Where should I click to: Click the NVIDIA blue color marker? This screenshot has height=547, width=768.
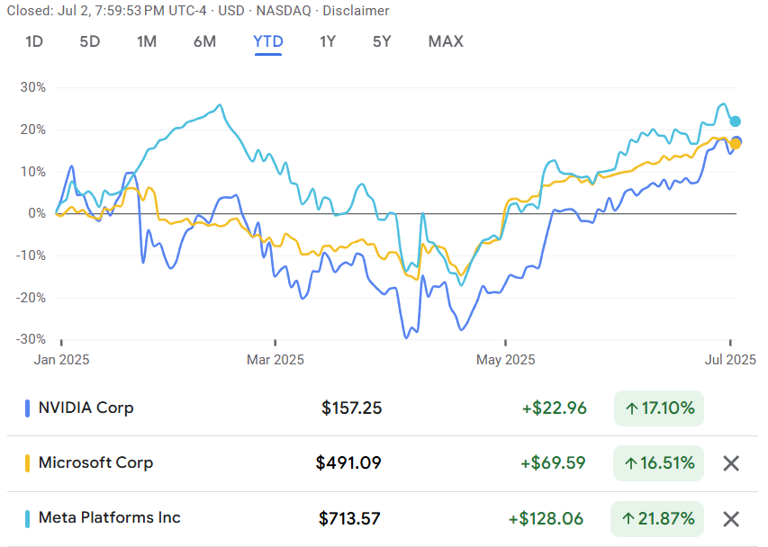pos(27,408)
